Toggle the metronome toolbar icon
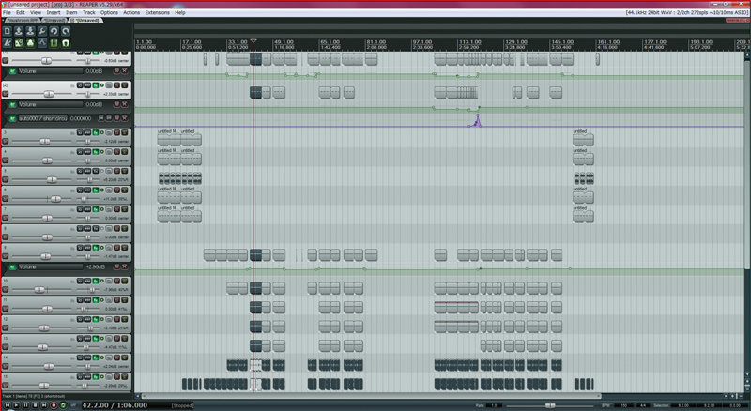The width and height of the screenshot is (751, 411). point(7,43)
